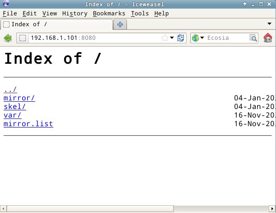
Task: Go to the parent directory ../ link
Action: point(10,90)
